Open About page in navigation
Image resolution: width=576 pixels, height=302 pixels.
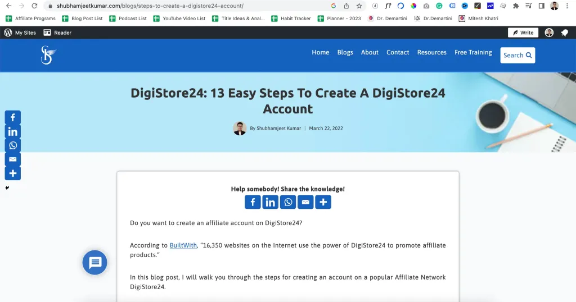[x=370, y=52]
